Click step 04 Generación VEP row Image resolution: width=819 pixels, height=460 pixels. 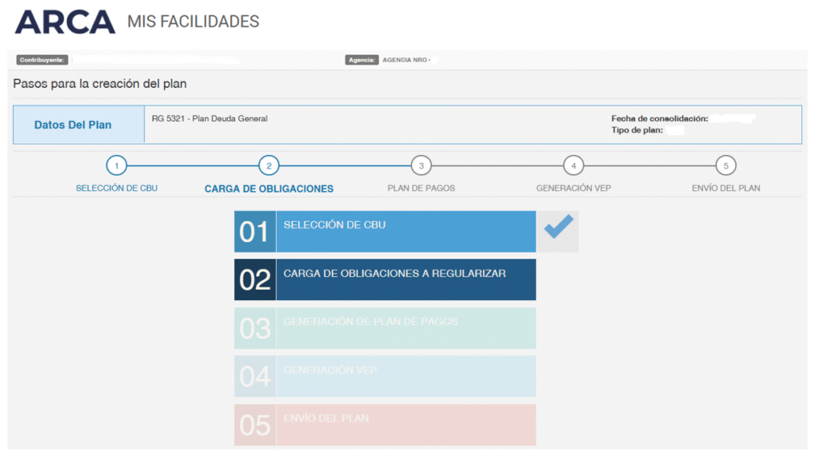tap(384, 375)
